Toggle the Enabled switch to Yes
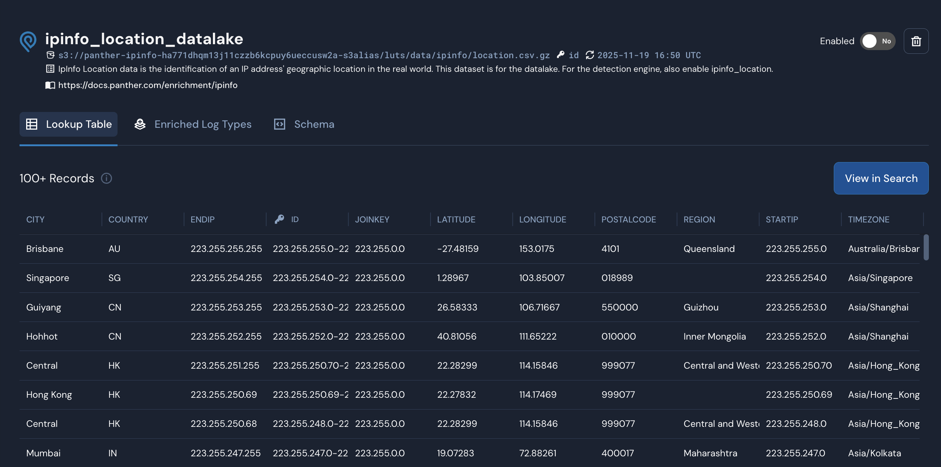The width and height of the screenshot is (941, 467). pos(877,41)
